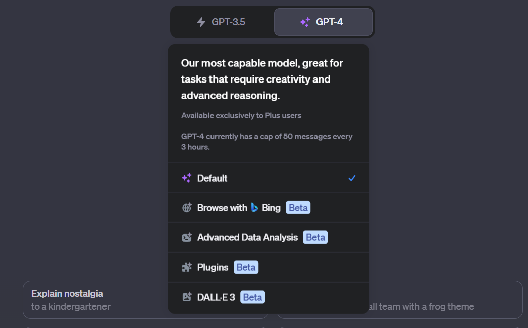Click the Advanced Data Analysis terminal icon

pyautogui.click(x=187, y=237)
